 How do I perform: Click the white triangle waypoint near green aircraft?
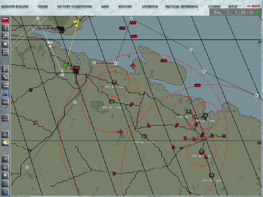pos(62,74)
